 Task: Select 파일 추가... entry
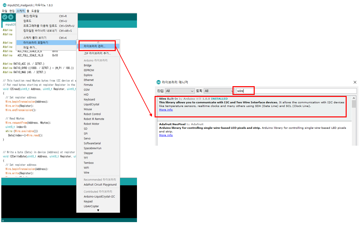click(47, 47)
